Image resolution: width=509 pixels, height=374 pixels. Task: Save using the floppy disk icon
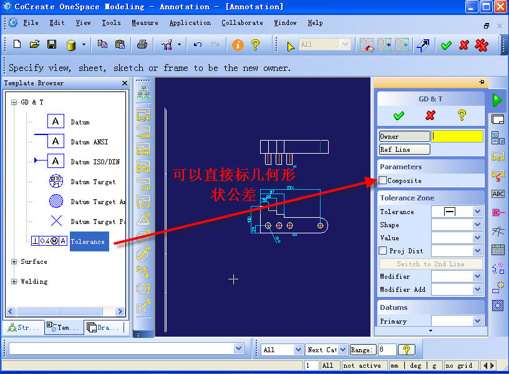click(x=52, y=44)
